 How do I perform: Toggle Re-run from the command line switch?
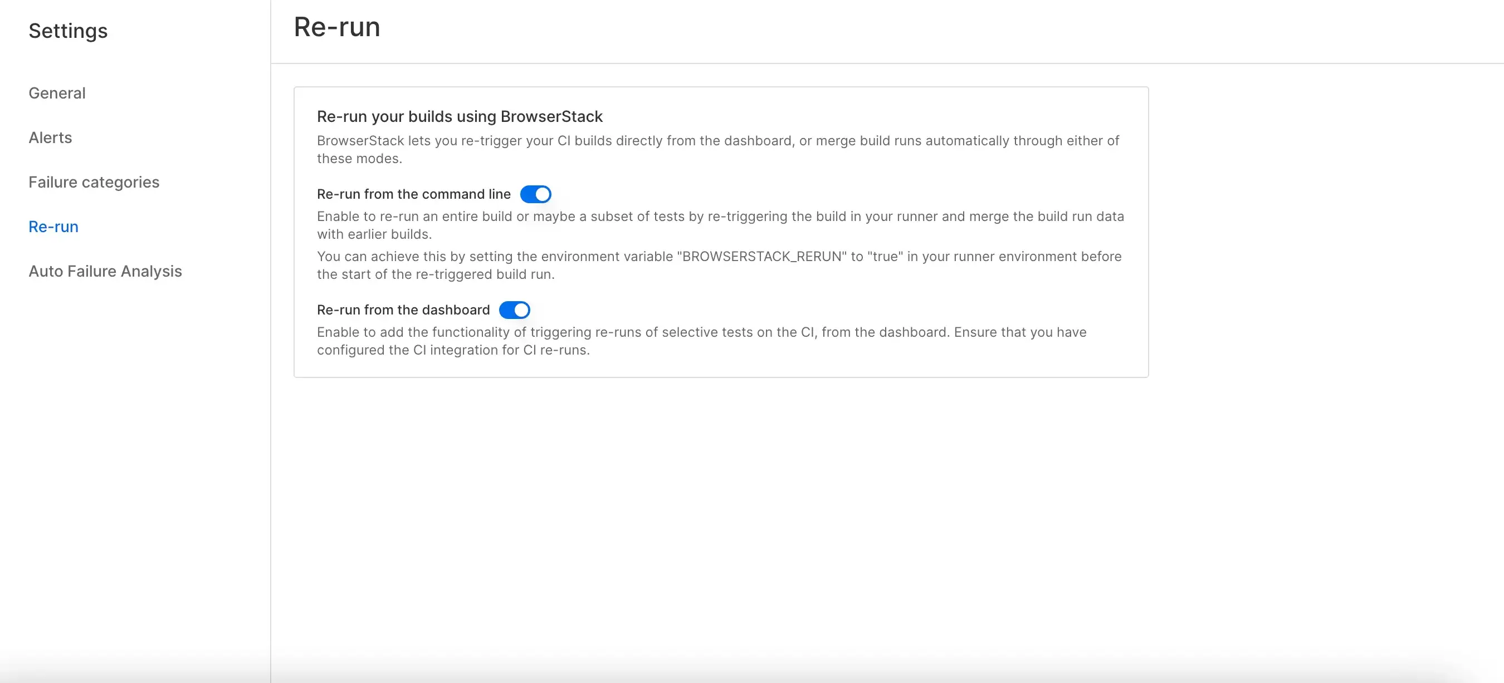535,194
